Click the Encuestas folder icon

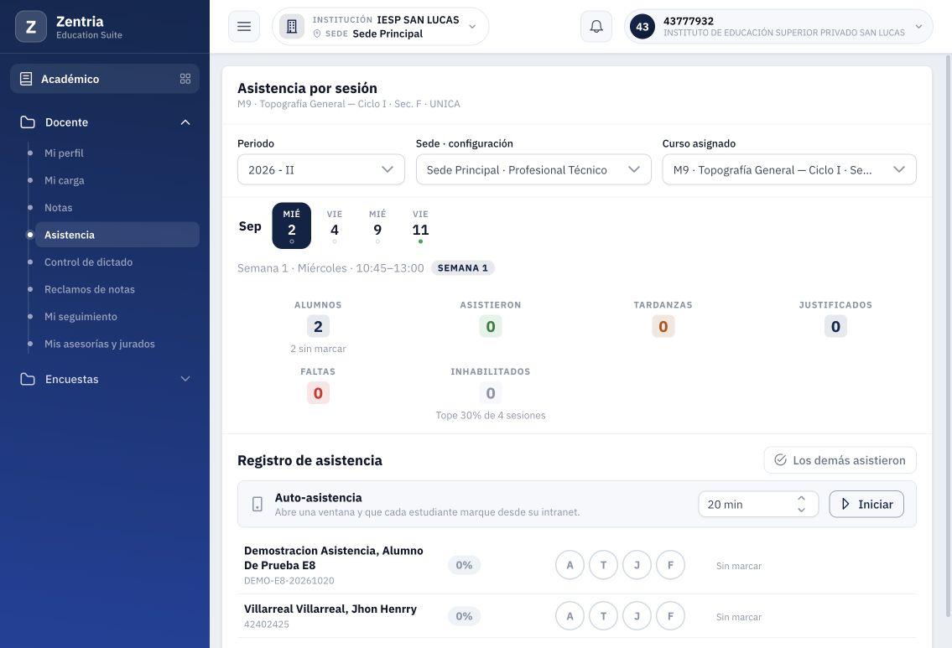coord(28,379)
